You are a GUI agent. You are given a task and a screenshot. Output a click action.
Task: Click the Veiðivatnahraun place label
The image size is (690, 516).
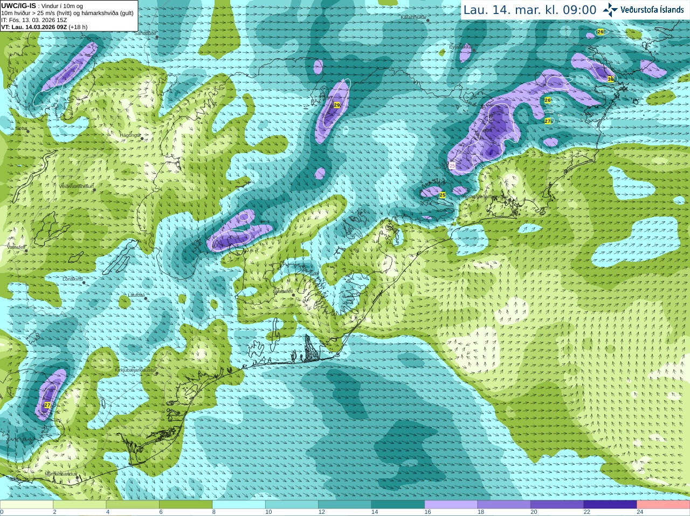tap(76, 186)
